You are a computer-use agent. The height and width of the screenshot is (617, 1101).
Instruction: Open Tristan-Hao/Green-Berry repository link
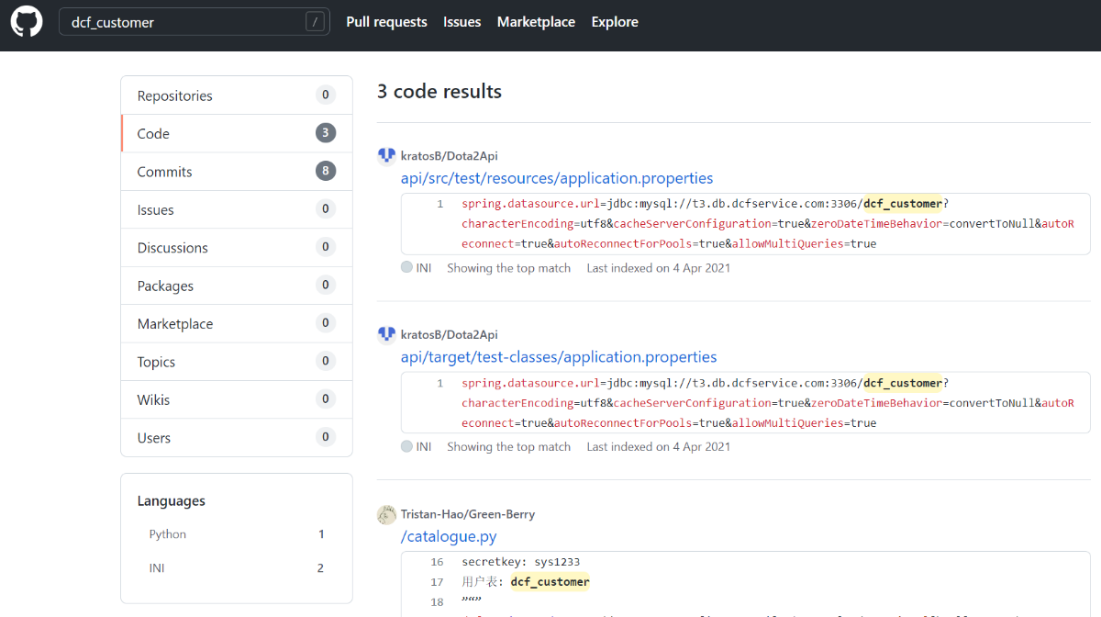tap(468, 514)
